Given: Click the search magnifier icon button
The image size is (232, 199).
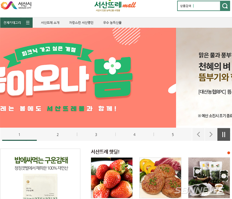Looking at the screenshot, I should click(225, 6).
